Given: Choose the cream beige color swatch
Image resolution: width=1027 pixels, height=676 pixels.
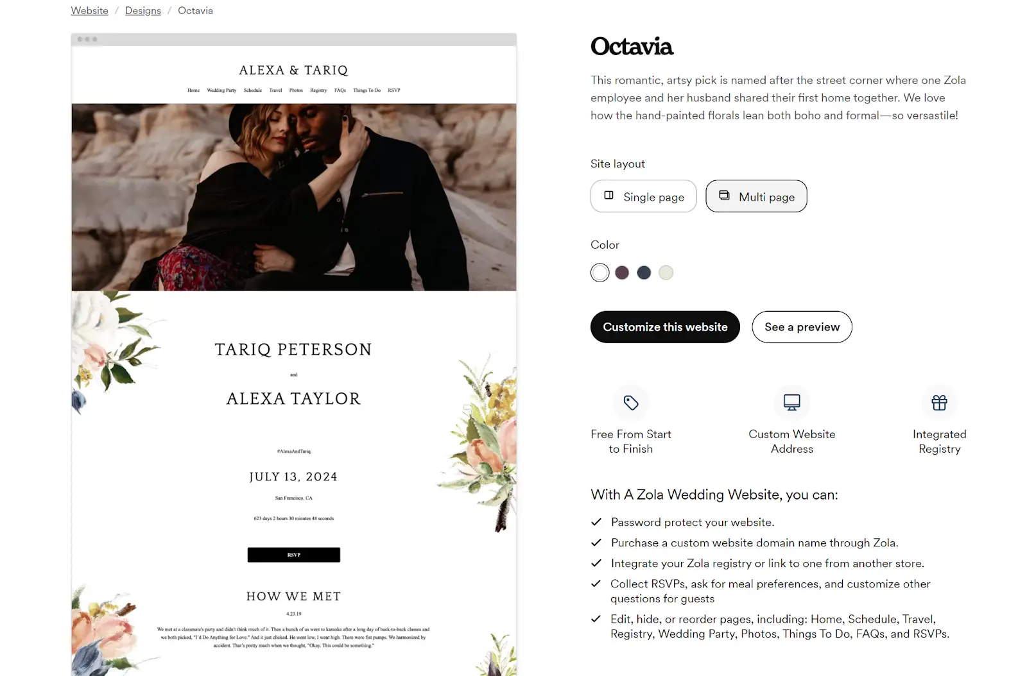Looking at the screenshot, I should click(x=666, y=273).
